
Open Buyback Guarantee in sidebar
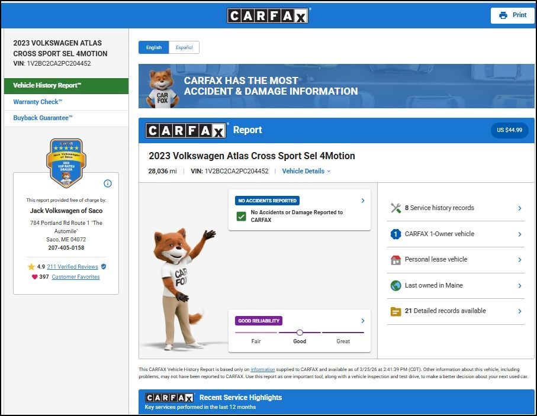43,118
